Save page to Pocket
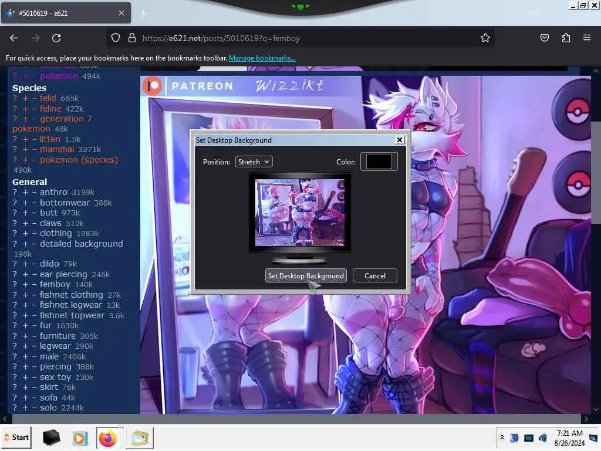Image resolution: width=601 pixels, height=451 pixels. pyautogui.click(x=544, y=38)
